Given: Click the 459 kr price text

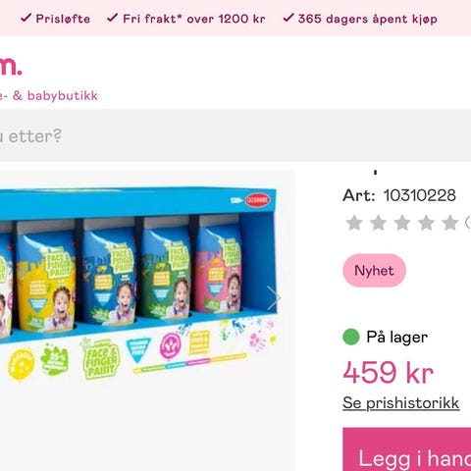Looking at the screenshot, I should click(389, 373).
